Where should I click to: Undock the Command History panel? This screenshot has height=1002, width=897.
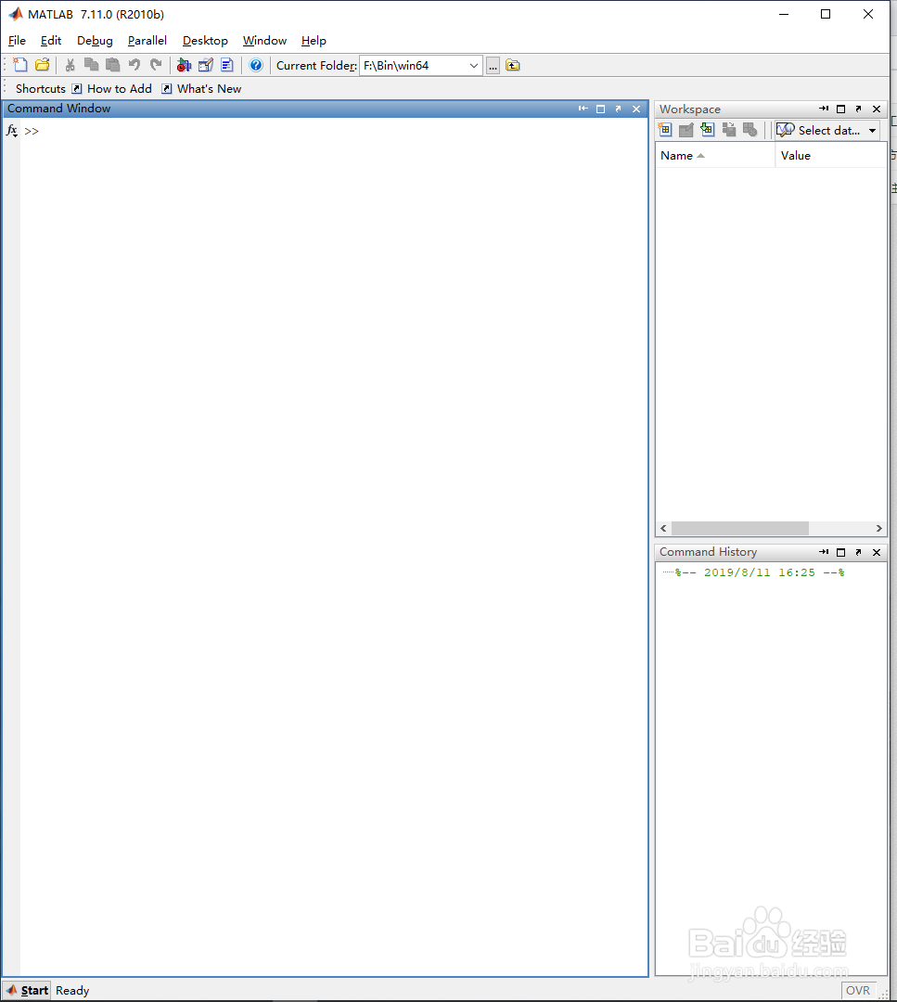coord(859,551)
